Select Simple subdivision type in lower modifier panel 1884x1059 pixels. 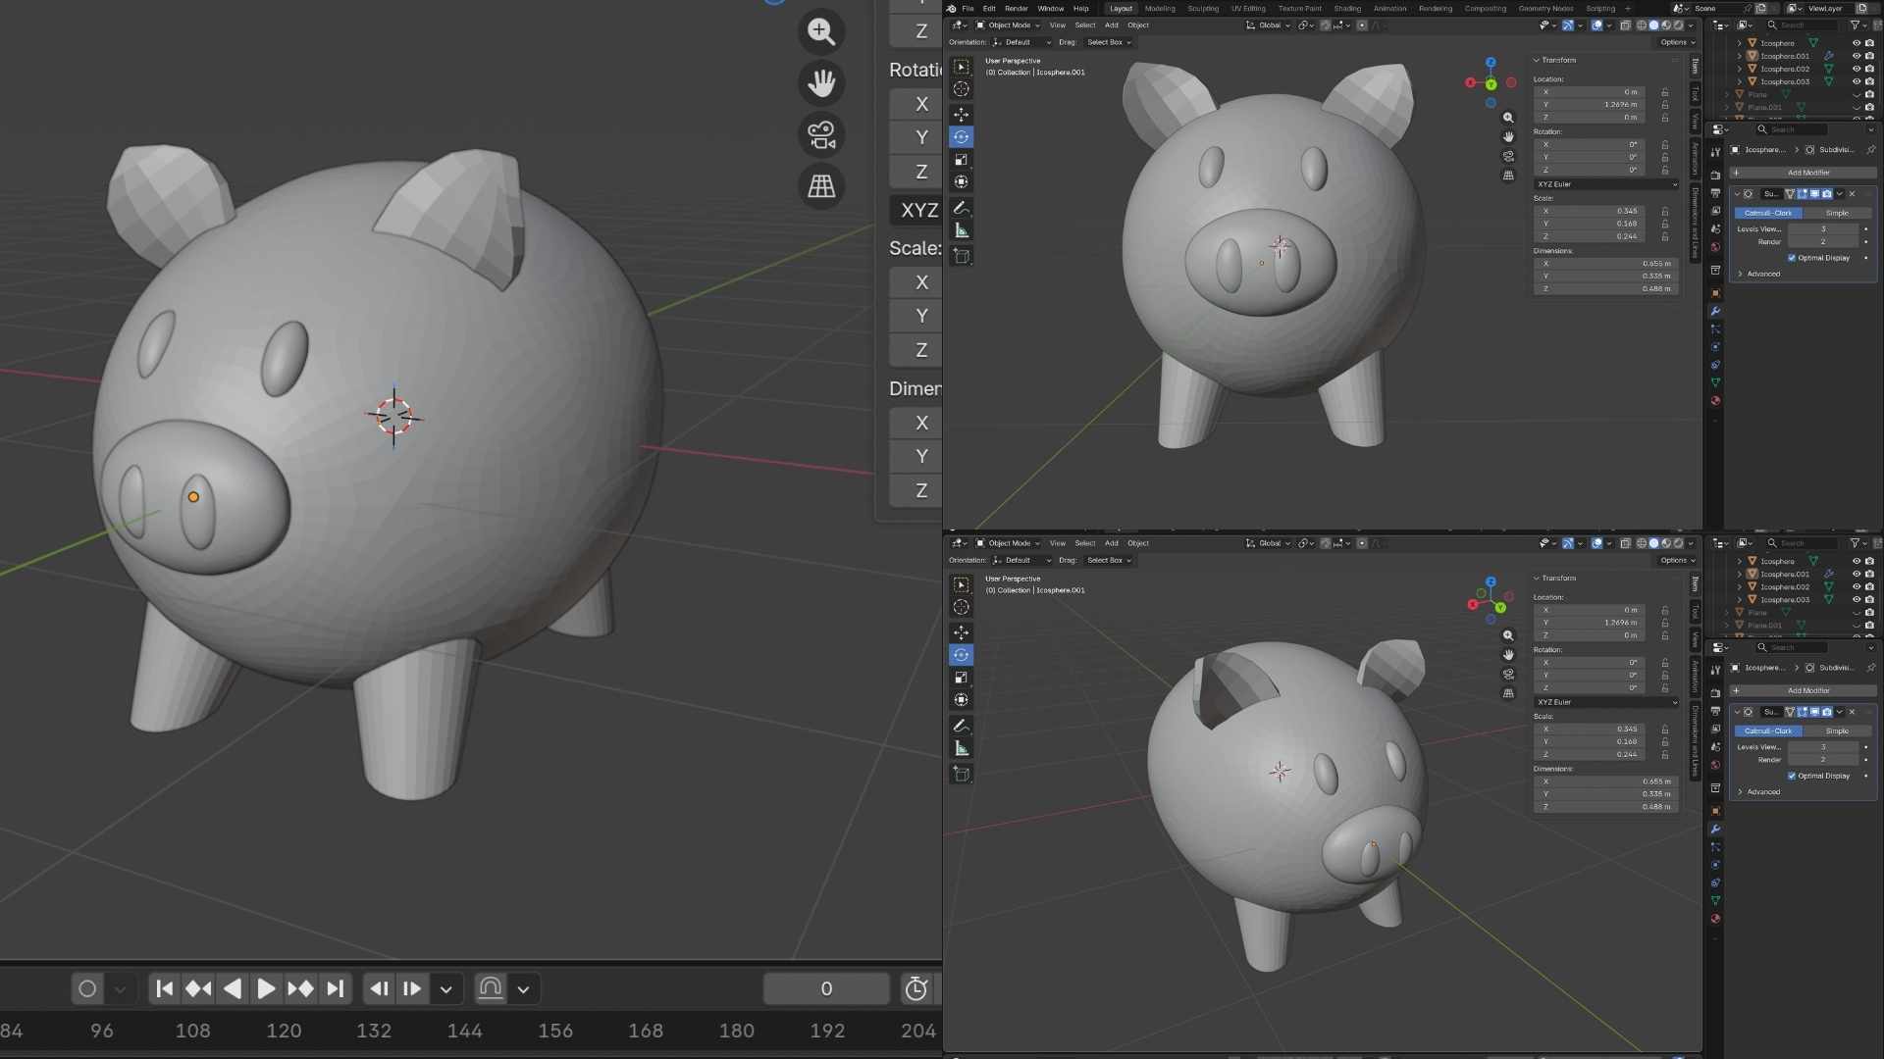pos(1837,731)
